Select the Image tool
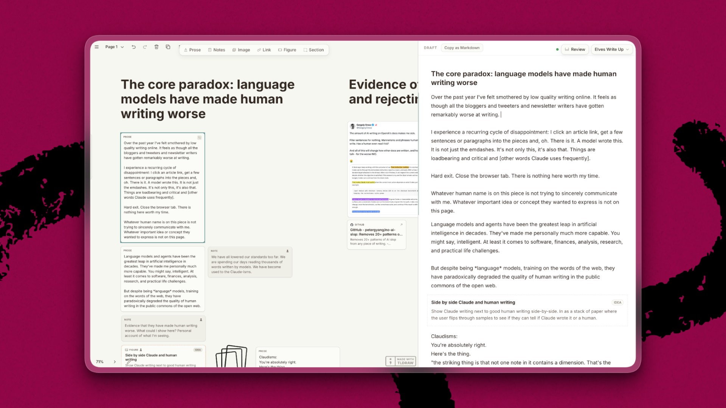The image size is (726, 408). [241, 50]
